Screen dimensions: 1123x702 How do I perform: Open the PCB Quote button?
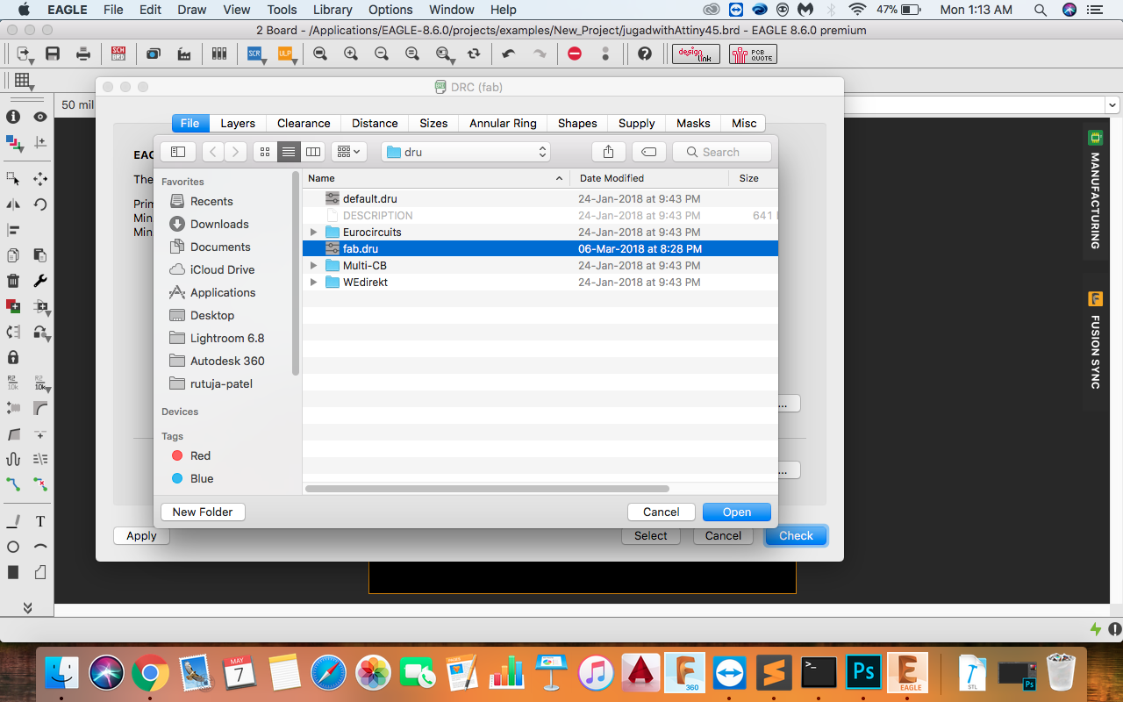point(753,54)
